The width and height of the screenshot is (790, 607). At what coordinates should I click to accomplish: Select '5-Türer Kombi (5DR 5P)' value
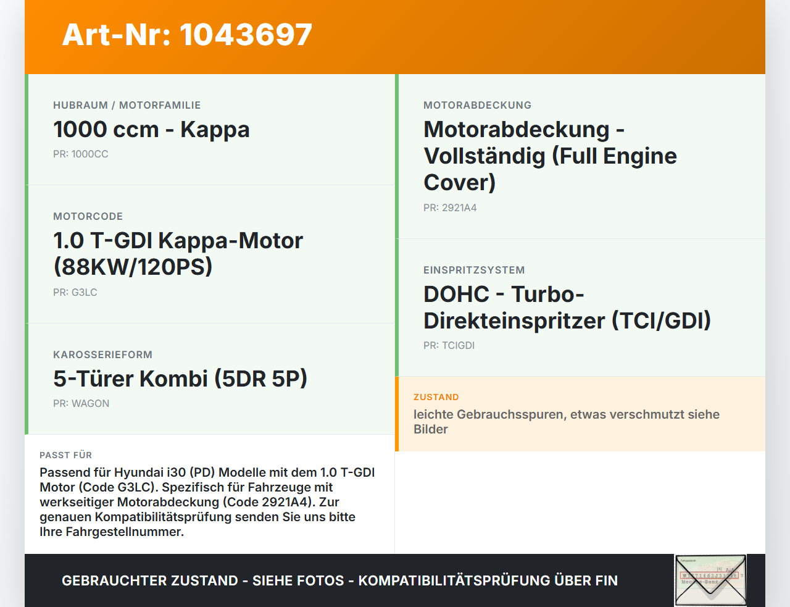180,379
